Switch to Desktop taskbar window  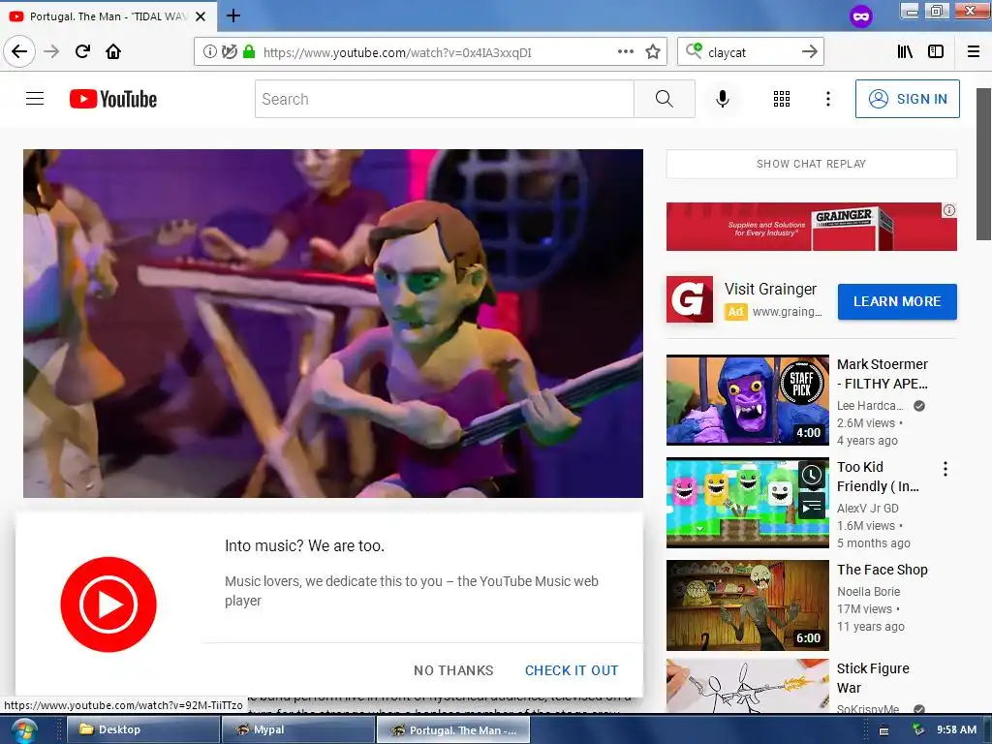[142, 729]
